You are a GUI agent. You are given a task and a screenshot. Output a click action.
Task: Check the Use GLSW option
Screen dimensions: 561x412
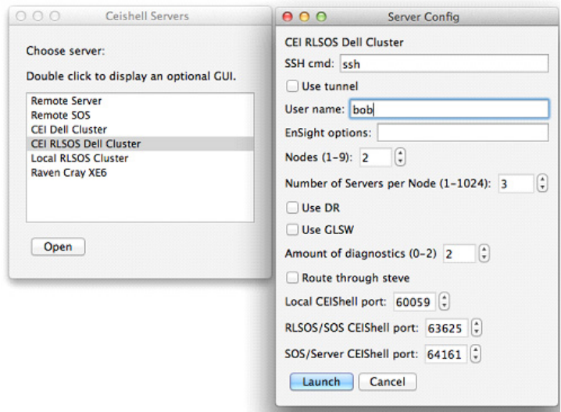[292, 229]
